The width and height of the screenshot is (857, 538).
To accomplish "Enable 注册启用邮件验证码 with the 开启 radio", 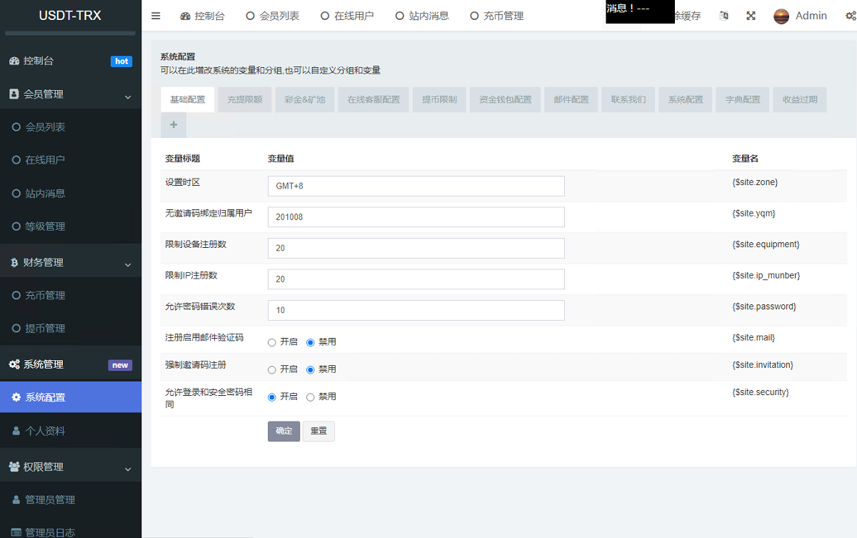I will point(271,342).
